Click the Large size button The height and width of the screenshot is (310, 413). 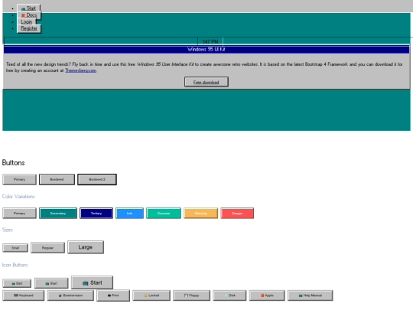[86, 247]
